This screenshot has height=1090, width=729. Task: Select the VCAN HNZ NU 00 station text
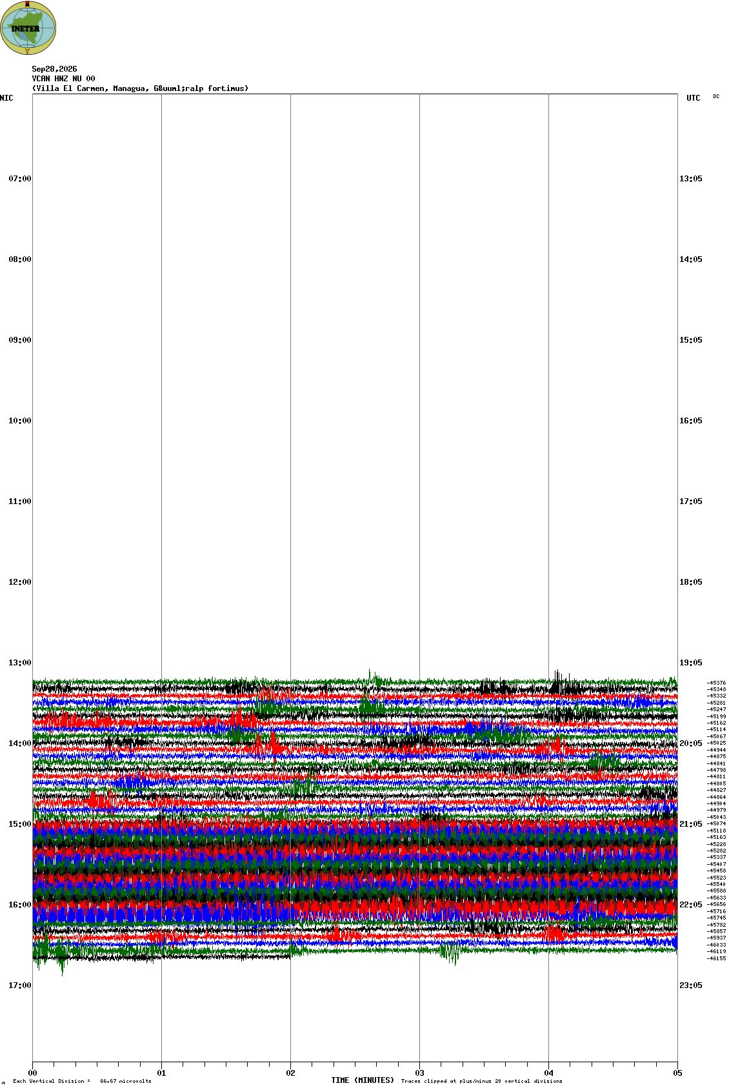point(63,79)
